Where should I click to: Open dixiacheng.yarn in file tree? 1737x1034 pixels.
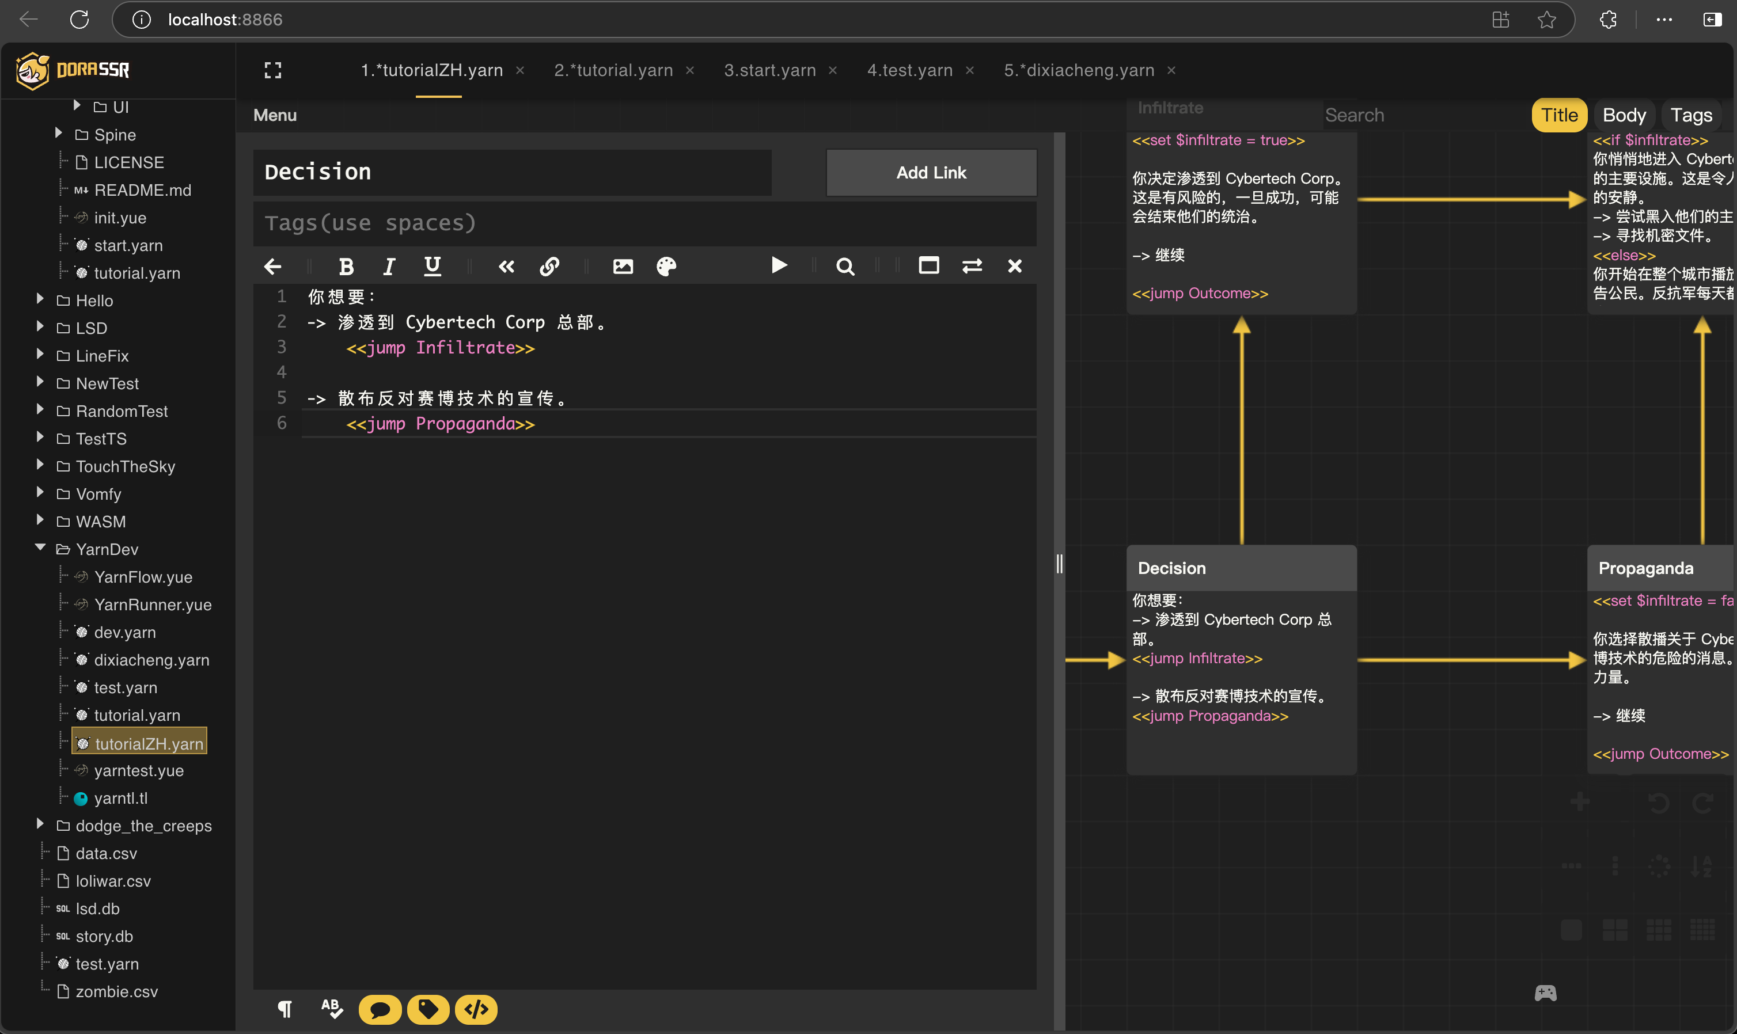(151, 659)
